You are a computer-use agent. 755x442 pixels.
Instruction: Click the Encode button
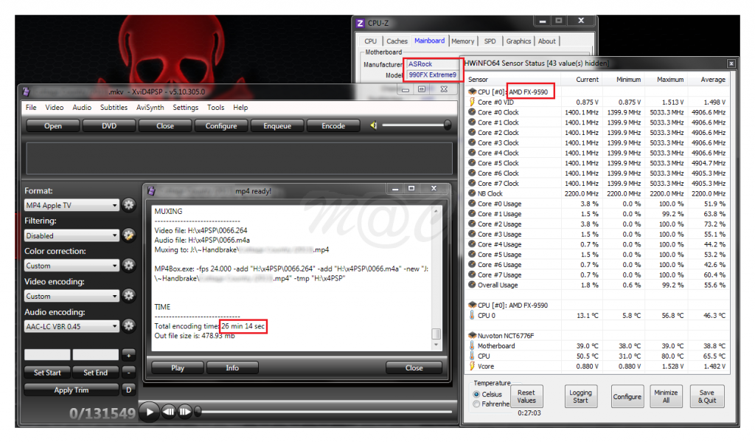(333, 125)
